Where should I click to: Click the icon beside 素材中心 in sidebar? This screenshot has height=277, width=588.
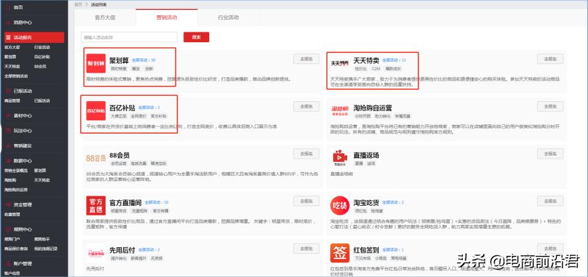pyautogui.click(x=8, y=116)
